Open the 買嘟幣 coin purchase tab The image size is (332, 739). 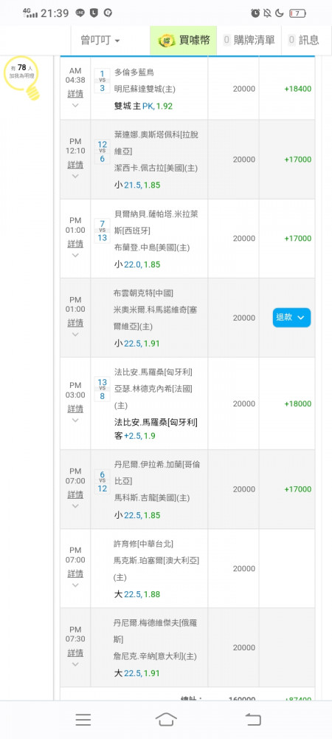(184, 40)
